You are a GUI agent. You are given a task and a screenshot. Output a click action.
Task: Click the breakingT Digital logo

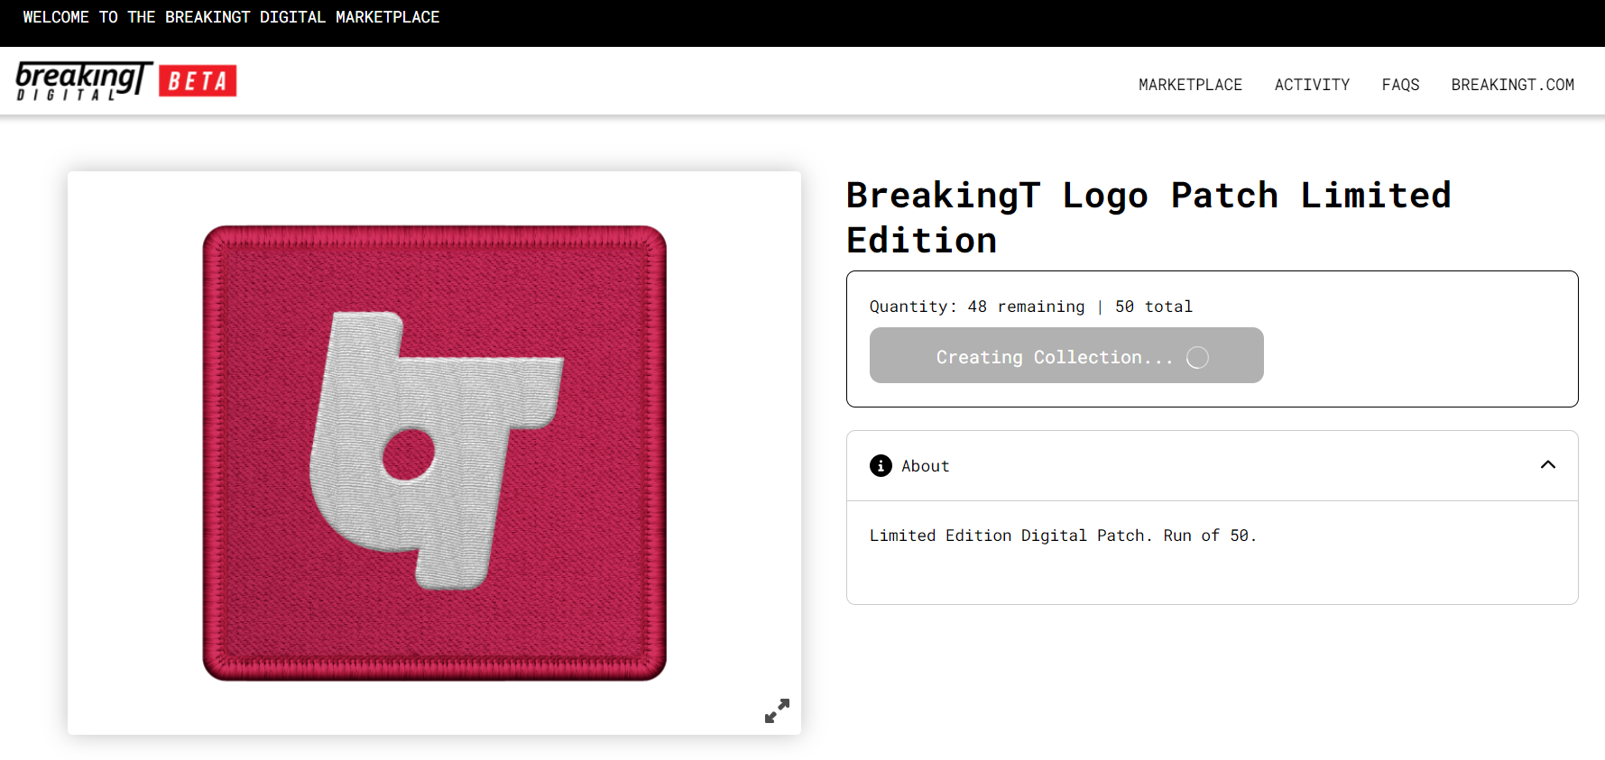tap(83, 80)
